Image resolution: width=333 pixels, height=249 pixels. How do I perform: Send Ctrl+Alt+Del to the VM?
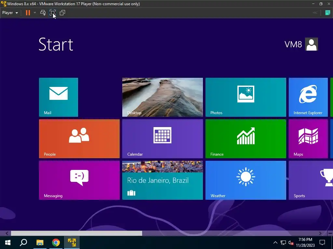tap(43, 13)
